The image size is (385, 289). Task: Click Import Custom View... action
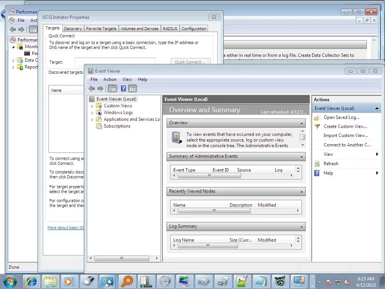tap(346, 135)
